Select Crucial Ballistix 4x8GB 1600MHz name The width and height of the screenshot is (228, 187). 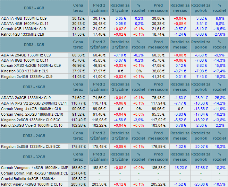[28, 179]
